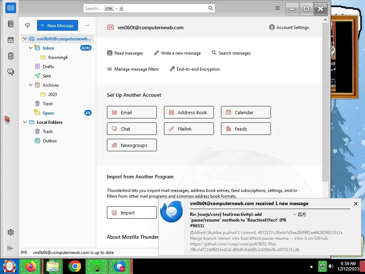
Task: Open the Mail space icon
Action: point(11,8)
